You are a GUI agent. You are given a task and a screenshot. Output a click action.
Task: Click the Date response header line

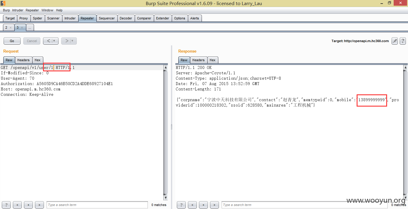(218, 84)
